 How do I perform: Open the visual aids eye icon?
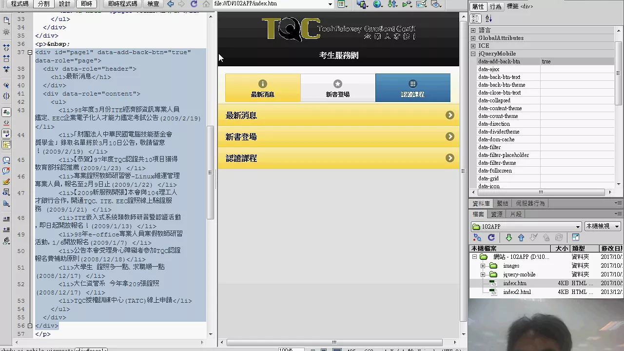click(436, 4)
